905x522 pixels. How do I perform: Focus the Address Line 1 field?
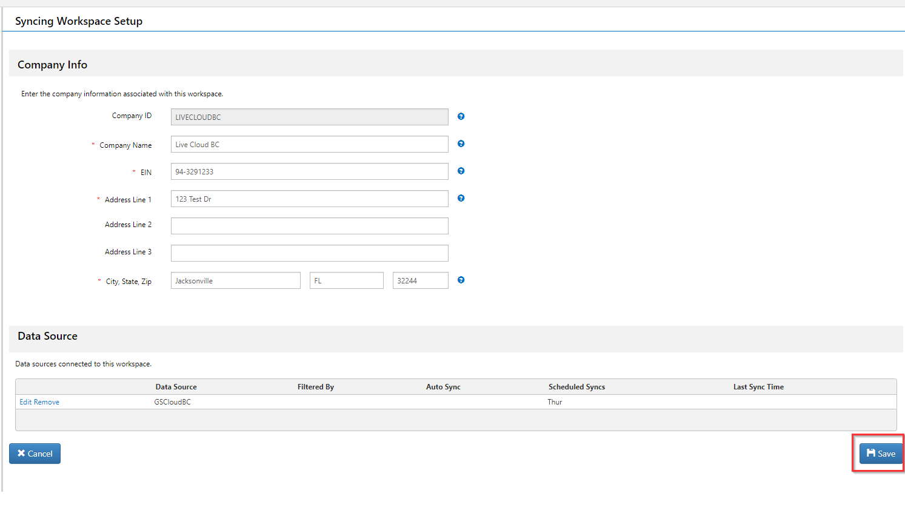coord(310,199)
